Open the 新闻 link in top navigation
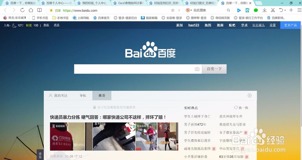Image resolution: width=302 pixels, height=160 pixels. [x=179, y=25]
